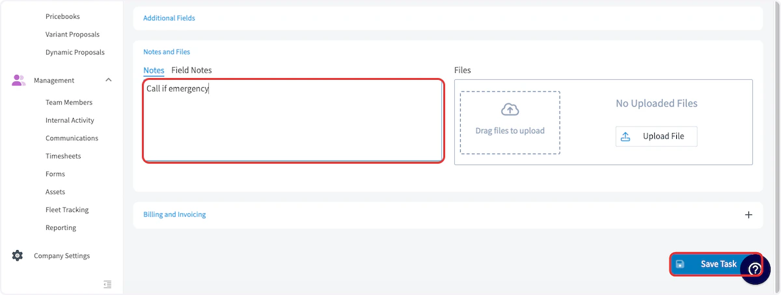
Task: Click the Drag files to upload zone
Action: pos(510,122)
